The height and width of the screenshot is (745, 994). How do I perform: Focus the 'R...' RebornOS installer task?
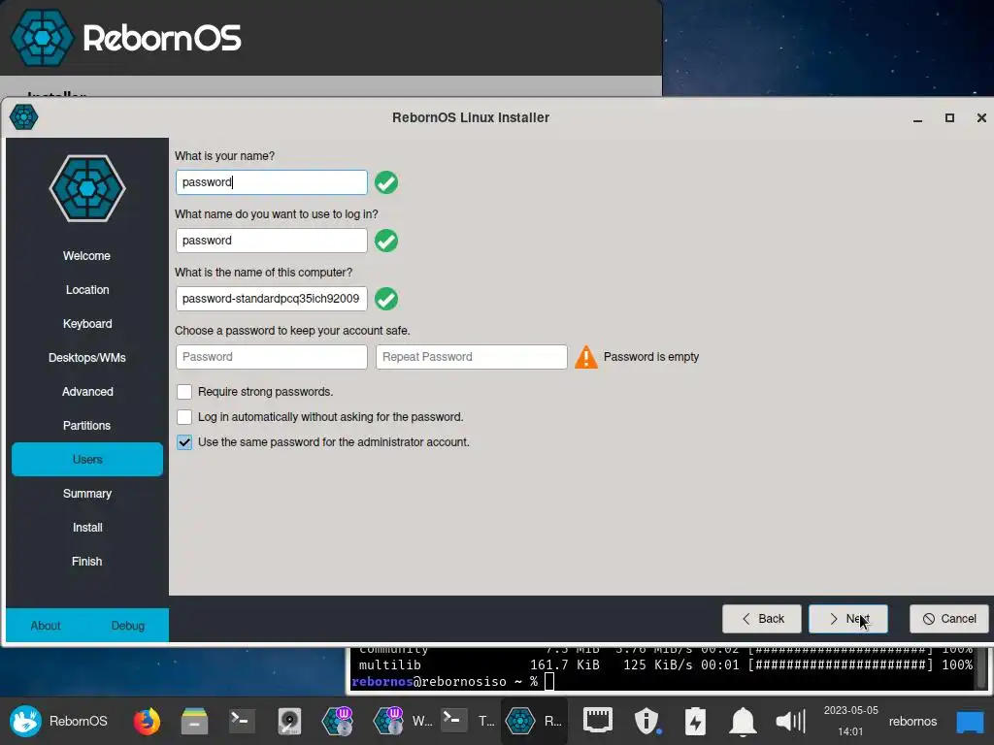pyautogui.click(x=534, y=721)
